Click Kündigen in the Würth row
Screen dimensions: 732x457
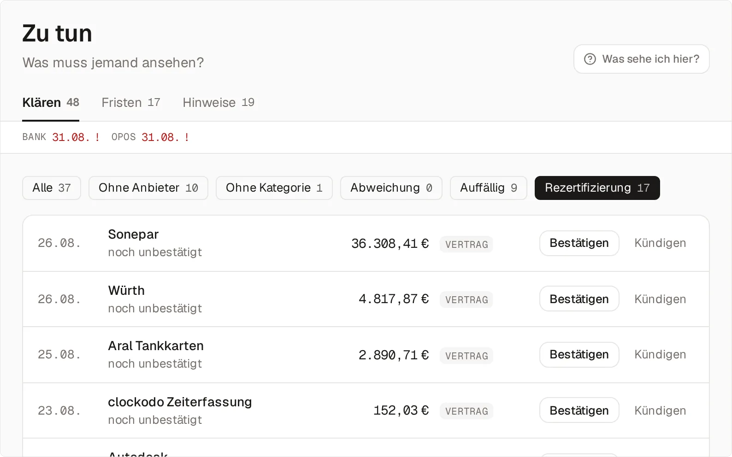pos(660,299)
